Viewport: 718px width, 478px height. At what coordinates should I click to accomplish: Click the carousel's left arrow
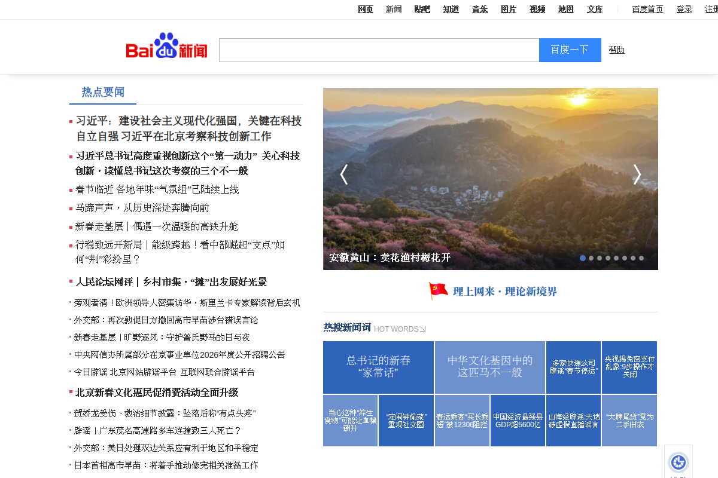[344, 174]
